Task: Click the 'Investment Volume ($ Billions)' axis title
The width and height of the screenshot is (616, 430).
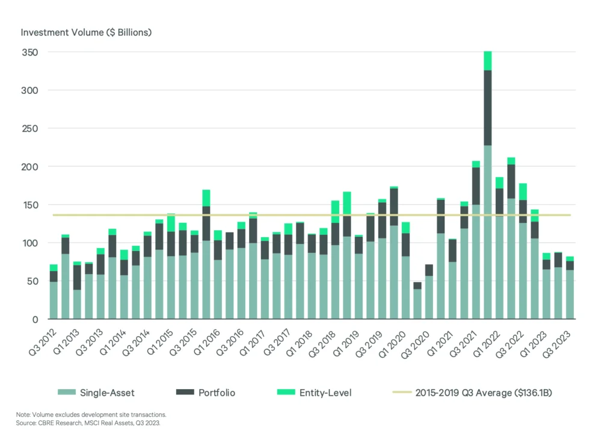Action: pos(86,33)
